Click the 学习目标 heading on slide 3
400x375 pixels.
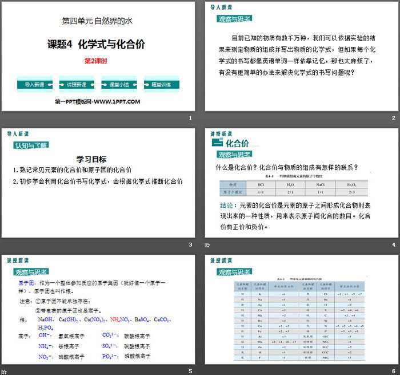coord(91,159)
